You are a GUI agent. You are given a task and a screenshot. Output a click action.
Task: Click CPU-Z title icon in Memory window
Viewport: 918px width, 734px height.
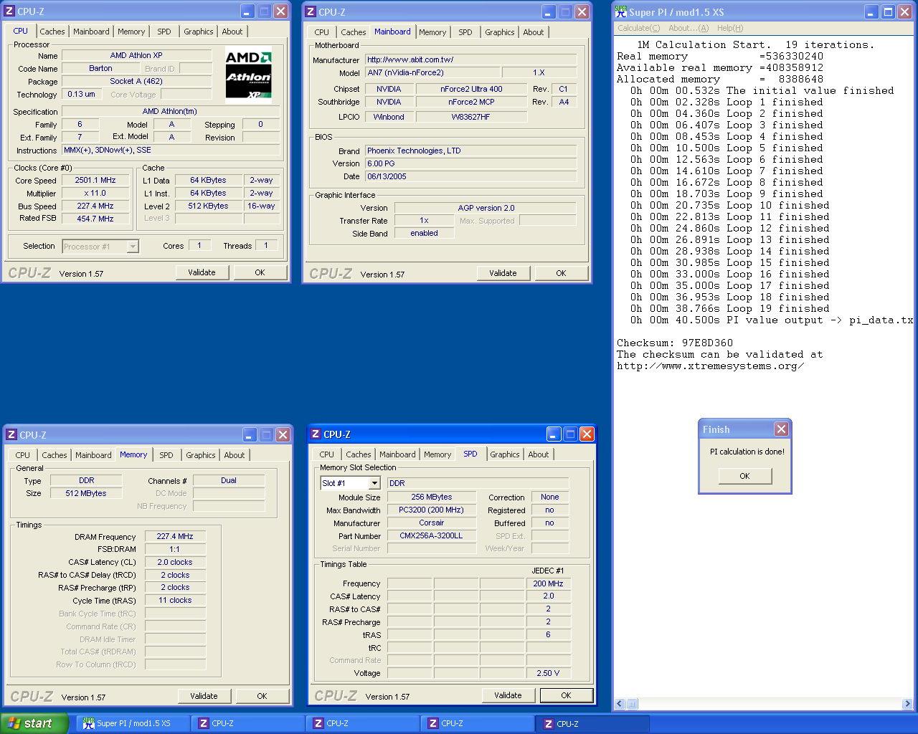(11, 435)
